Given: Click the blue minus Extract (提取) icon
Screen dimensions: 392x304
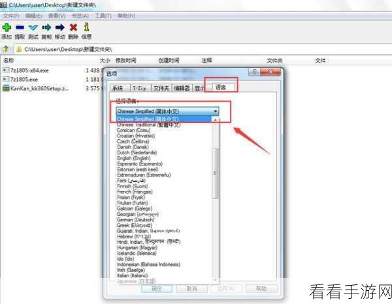Looking at the screenshot, I should click(20, 27).
